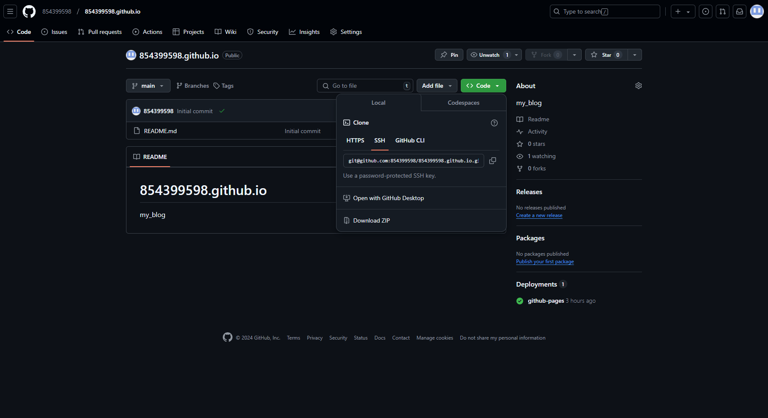Open the user profile avatar menu
Viewport: 768px width, 418px height.
pyautogui.click(x=757, y=11)
